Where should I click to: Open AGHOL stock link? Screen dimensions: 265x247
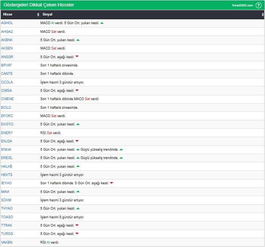7,23
